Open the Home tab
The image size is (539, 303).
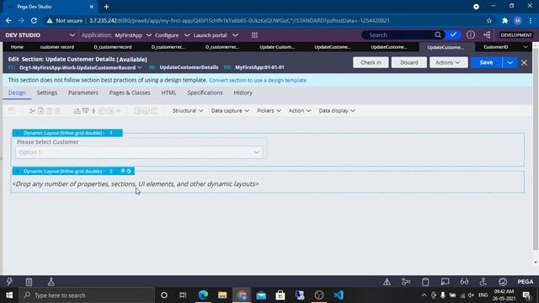[x=17, y=47]
